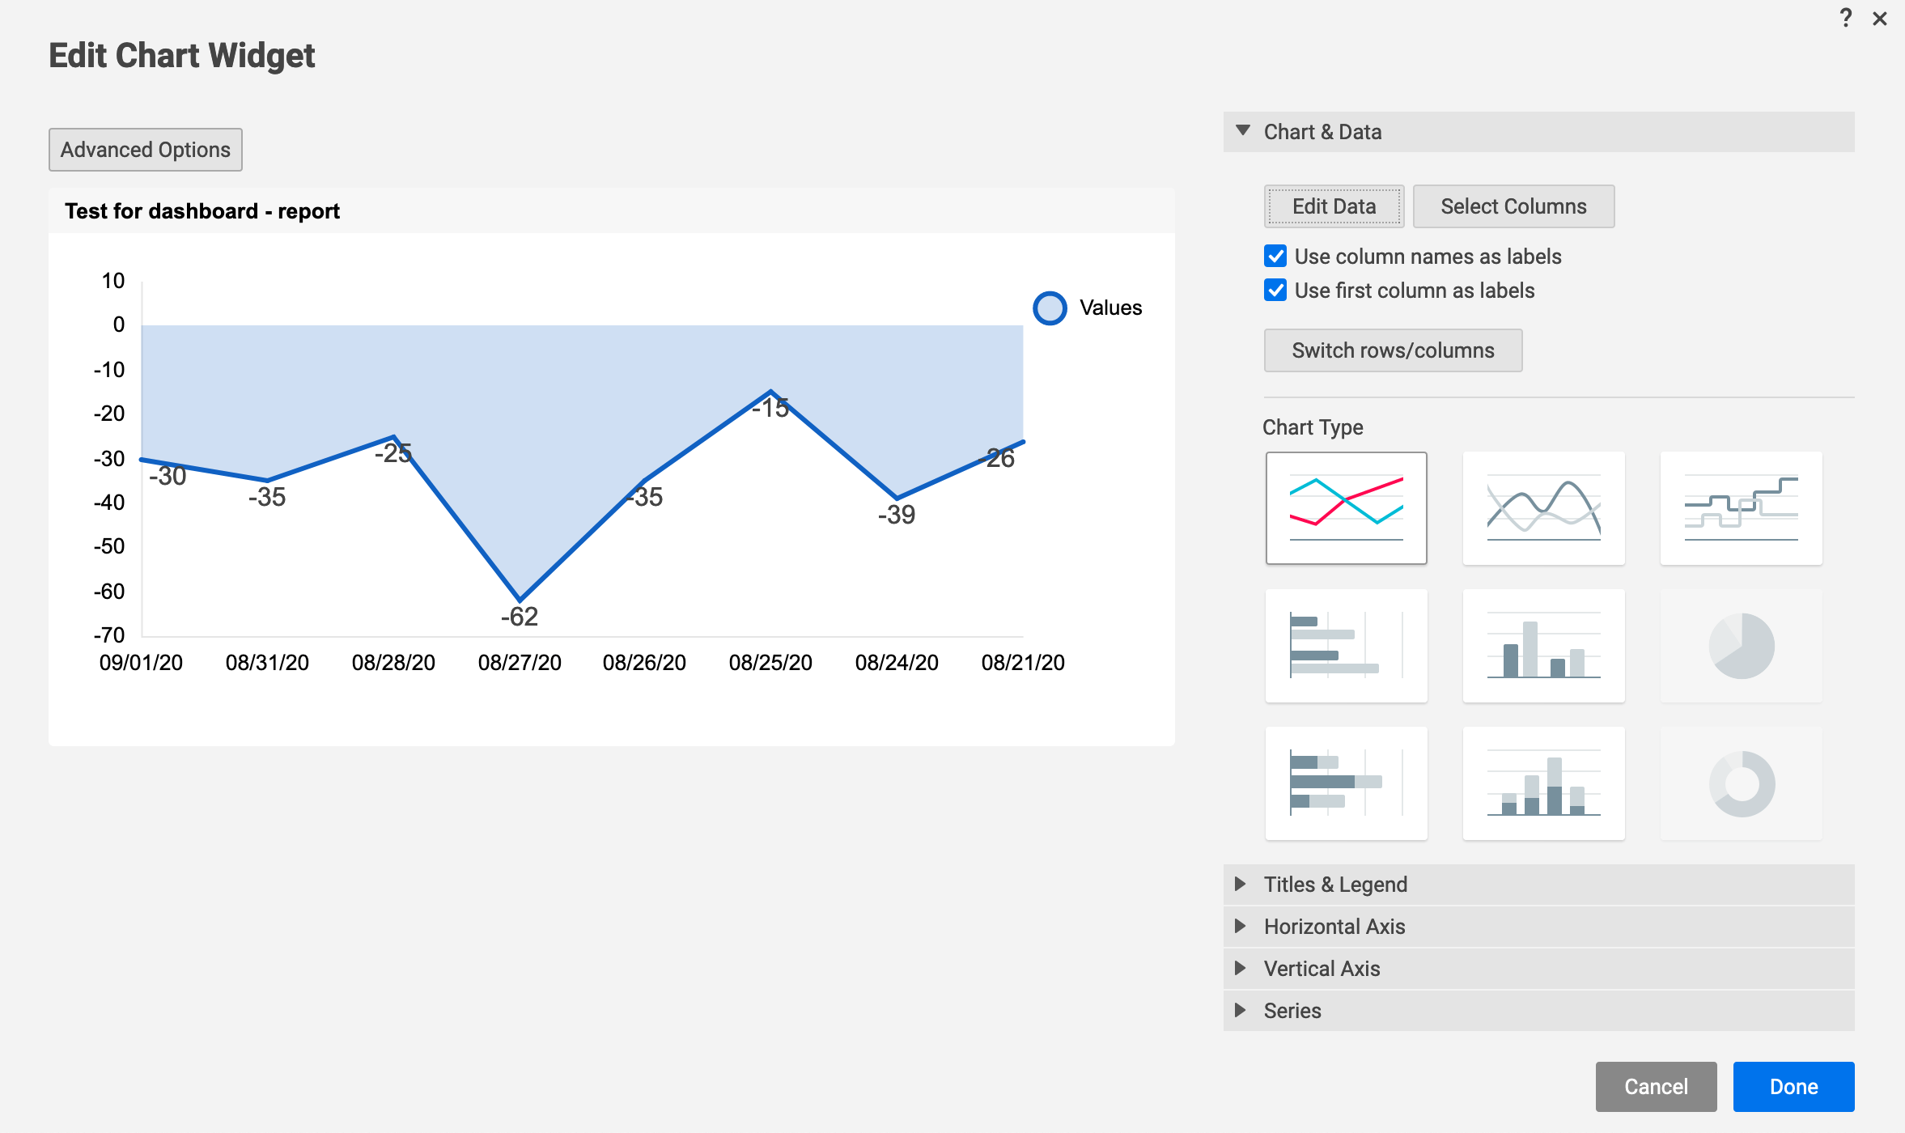1905x1133 pixels.
Task: Choose the stacked bar chart type
Action: pyautogui.click(x=1346, y=783)
